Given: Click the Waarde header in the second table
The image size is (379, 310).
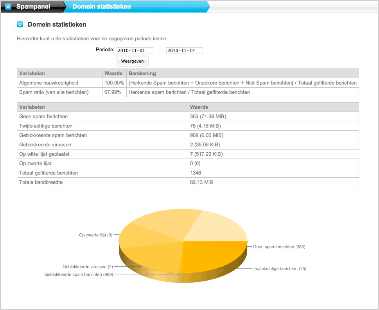Looking at the screenshot, I should pyautogui.click(x=199, y=107).
